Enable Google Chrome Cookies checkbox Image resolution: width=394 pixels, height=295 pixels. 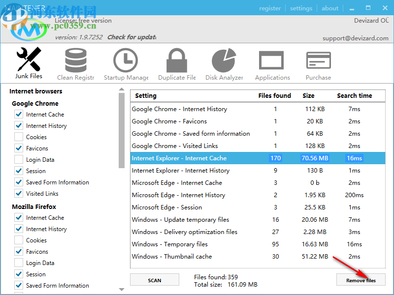click(x=19, y=137)
